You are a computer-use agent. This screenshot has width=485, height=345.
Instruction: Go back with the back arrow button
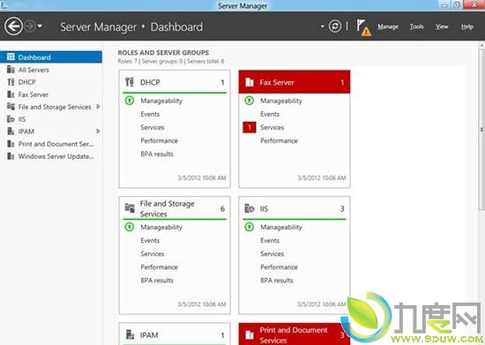point(13,26)
